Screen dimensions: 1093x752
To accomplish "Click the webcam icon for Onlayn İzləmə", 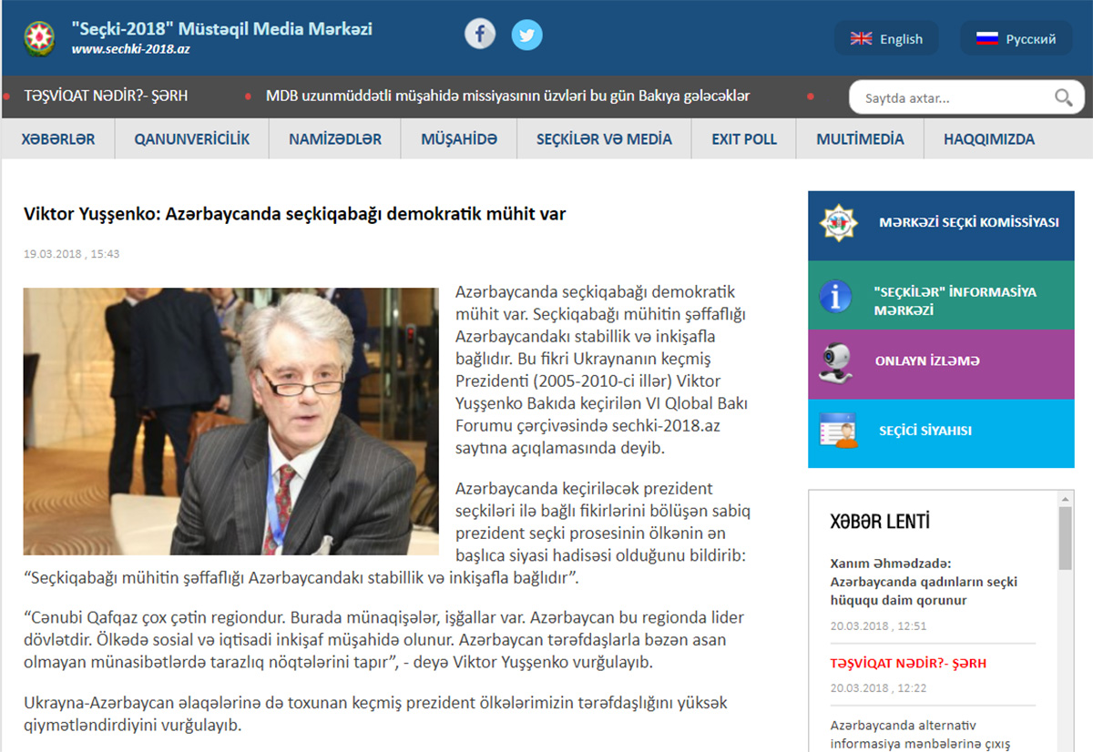I will pos(836,361).
